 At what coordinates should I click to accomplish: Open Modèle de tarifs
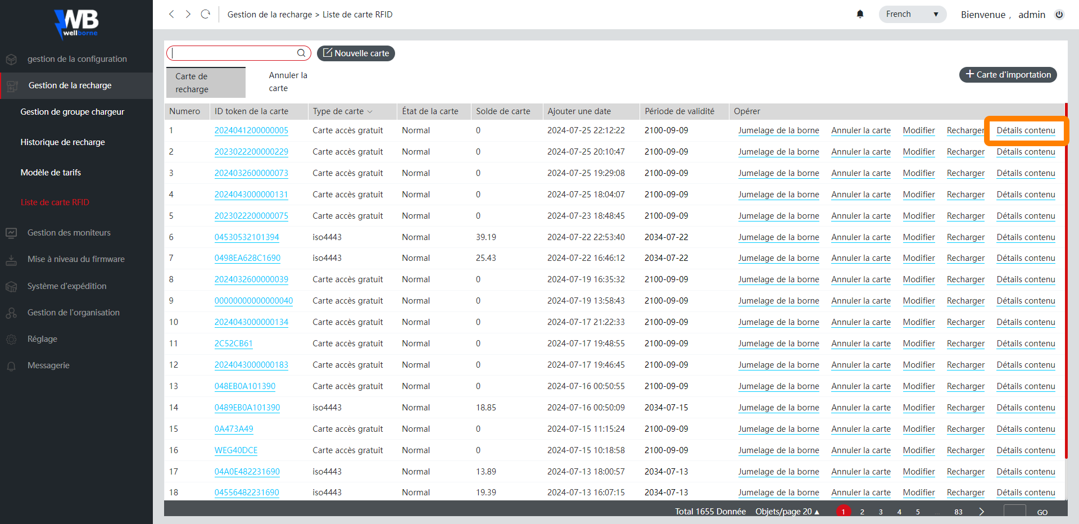51,173
